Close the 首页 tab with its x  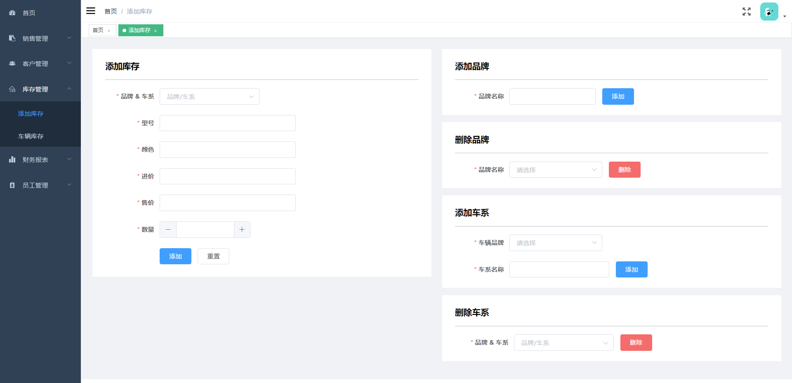coord(109,31)
